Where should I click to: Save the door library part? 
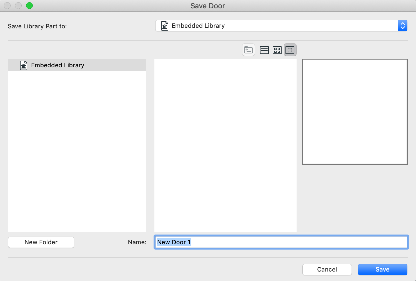[x=383, y=270]
